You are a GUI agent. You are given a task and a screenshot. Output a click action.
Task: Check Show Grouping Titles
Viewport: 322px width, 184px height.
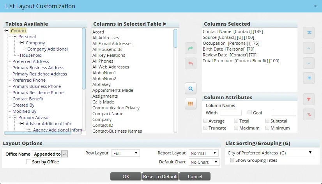[232, 160]
